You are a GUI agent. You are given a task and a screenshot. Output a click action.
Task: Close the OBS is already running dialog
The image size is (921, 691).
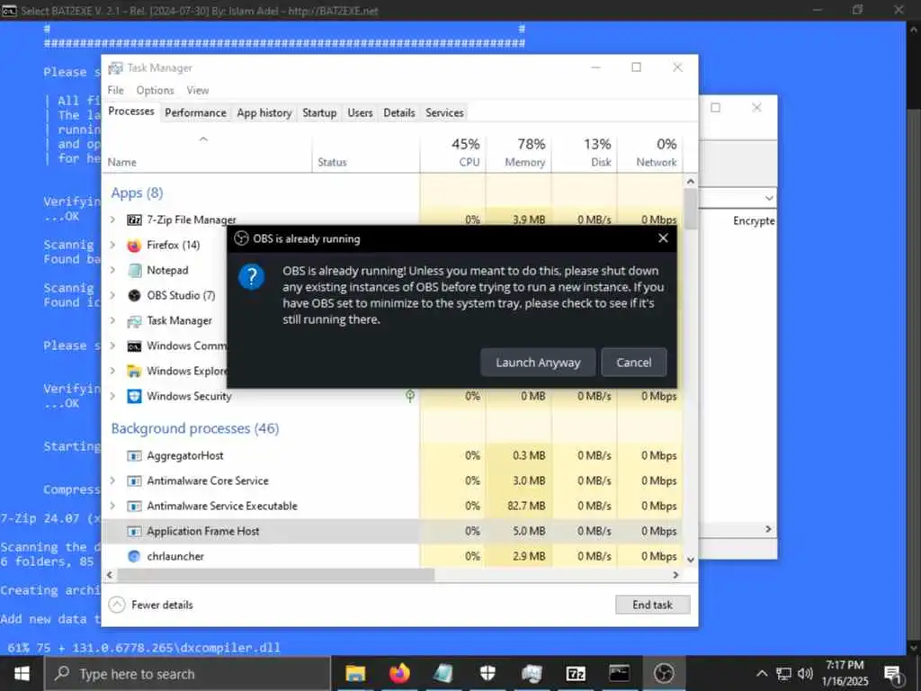663,238
